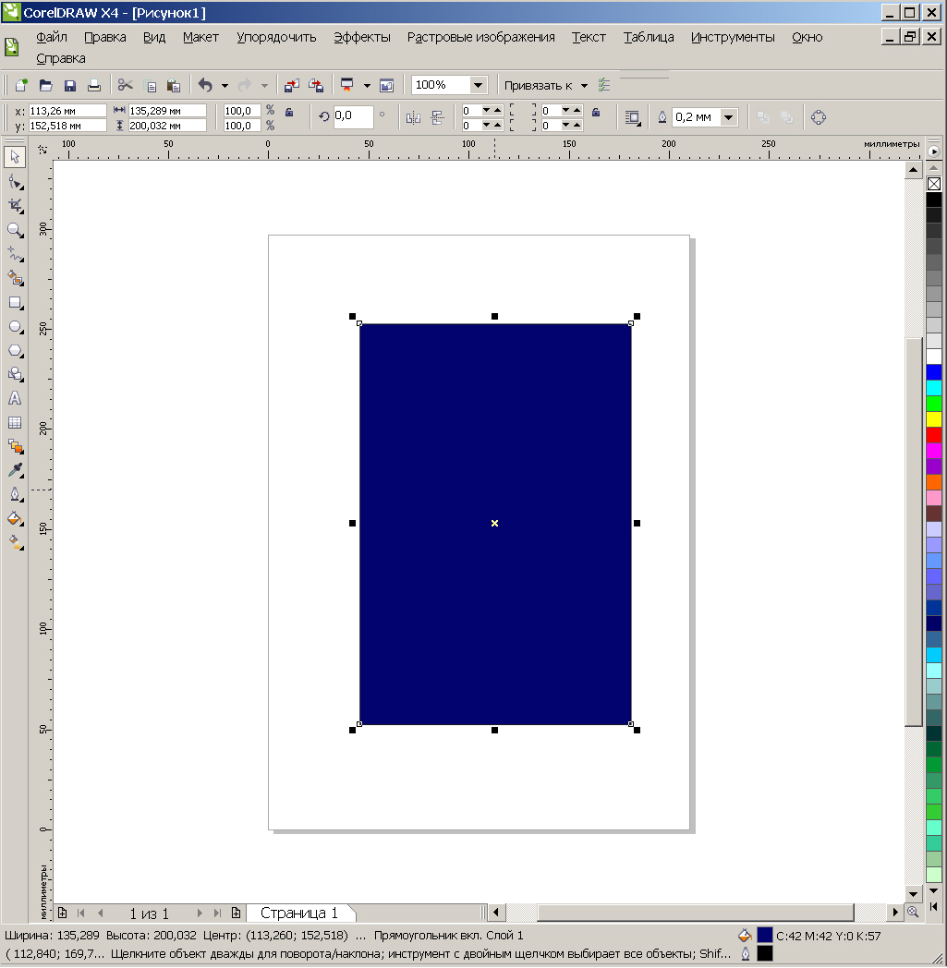Image resolution: width=947 pixels, height=968 pixels.
Task: Select the Ellipse tool
Action: (x=15, y=327)
